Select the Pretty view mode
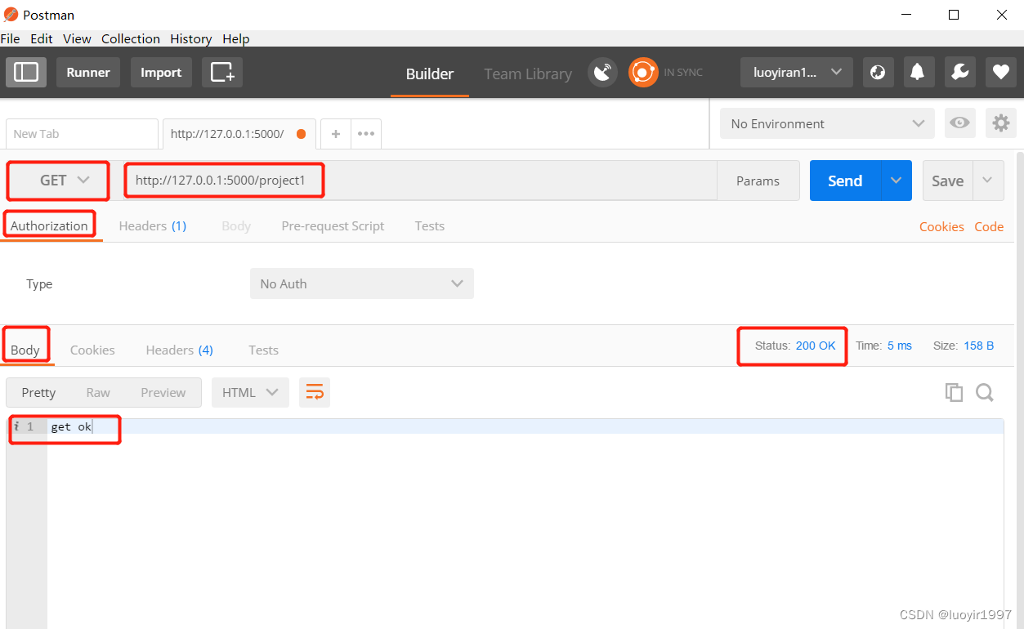Screen dimensions: 1024x629 (38, 392)
